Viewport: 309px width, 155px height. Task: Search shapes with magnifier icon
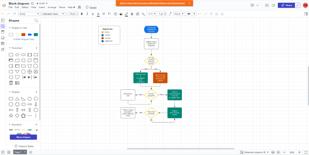[36, 21]
